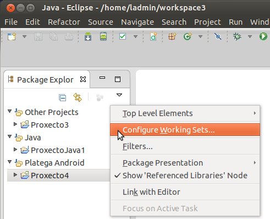Screen dimensions: 270x219
Task: Open the Package Presentation submenu
Action: click(x=185, y=163)
